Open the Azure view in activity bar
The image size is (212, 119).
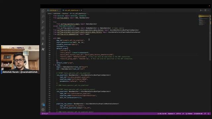[x=43, y=44]
